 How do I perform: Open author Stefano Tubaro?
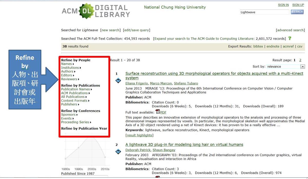186,83
